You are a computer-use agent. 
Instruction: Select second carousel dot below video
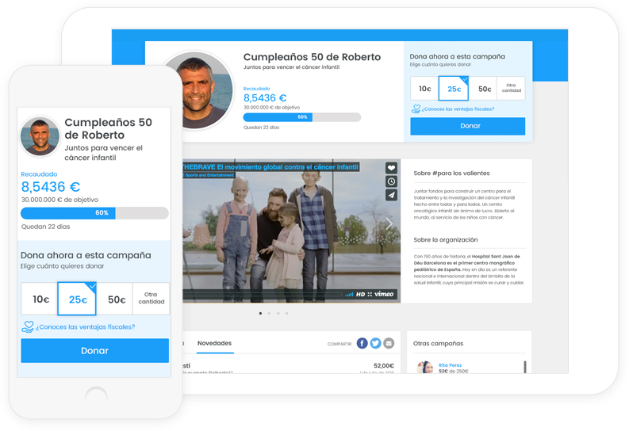(x=269, y=313)
